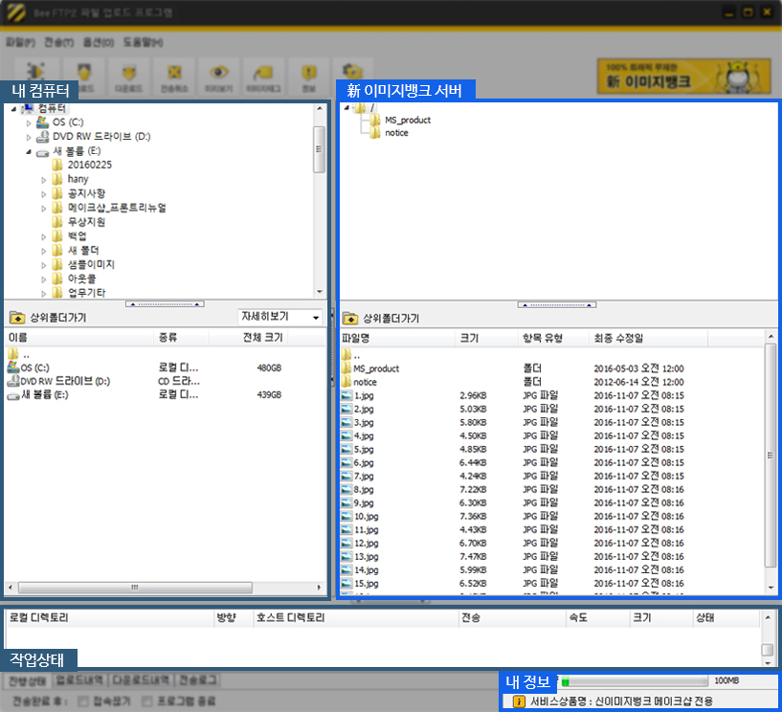Open the 전송(T) menu
782x712 pixels.
(58, 42)
